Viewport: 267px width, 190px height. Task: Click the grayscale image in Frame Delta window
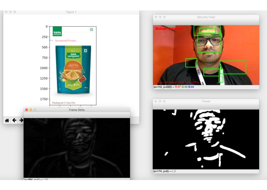pyautogui.click(x=77, y=148)
